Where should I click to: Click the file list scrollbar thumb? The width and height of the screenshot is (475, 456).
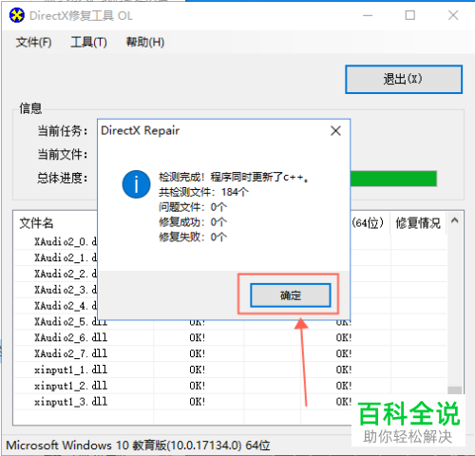455,390
